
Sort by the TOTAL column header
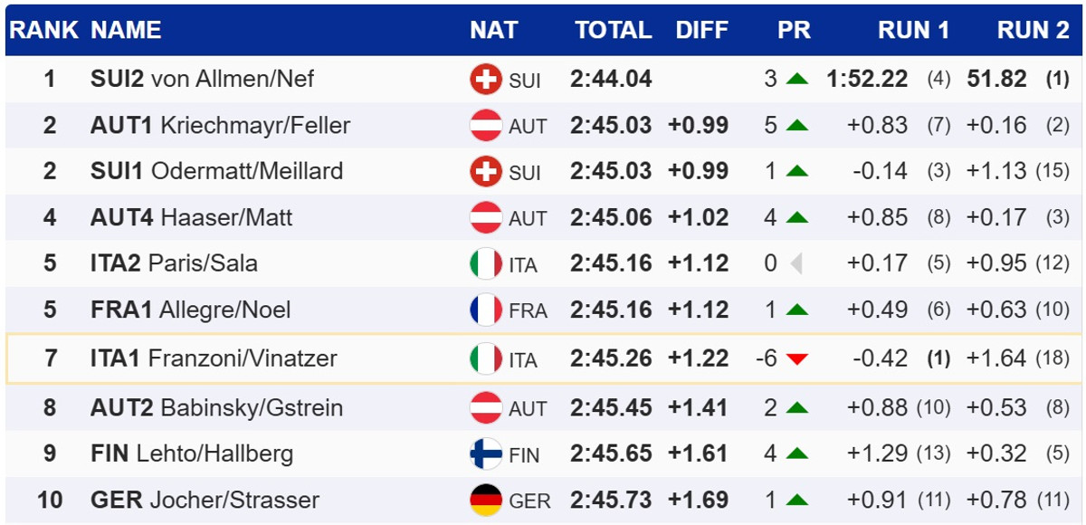point(613,30)
